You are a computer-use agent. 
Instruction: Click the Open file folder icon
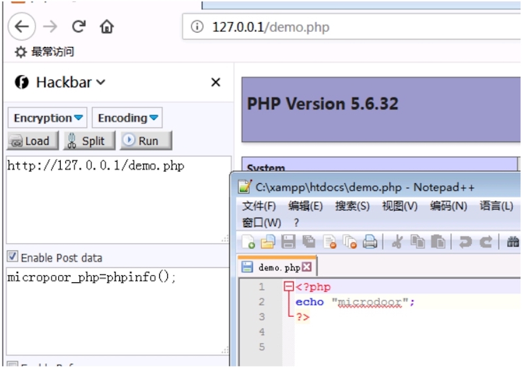point(268,242)
